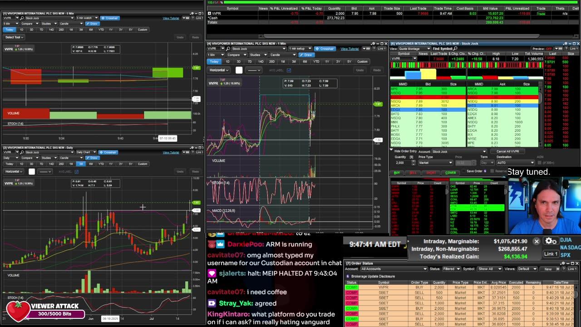Select Custom range in 1 Min chart
Viewport: 581px width, 327px height.
[x=362, y=61]
